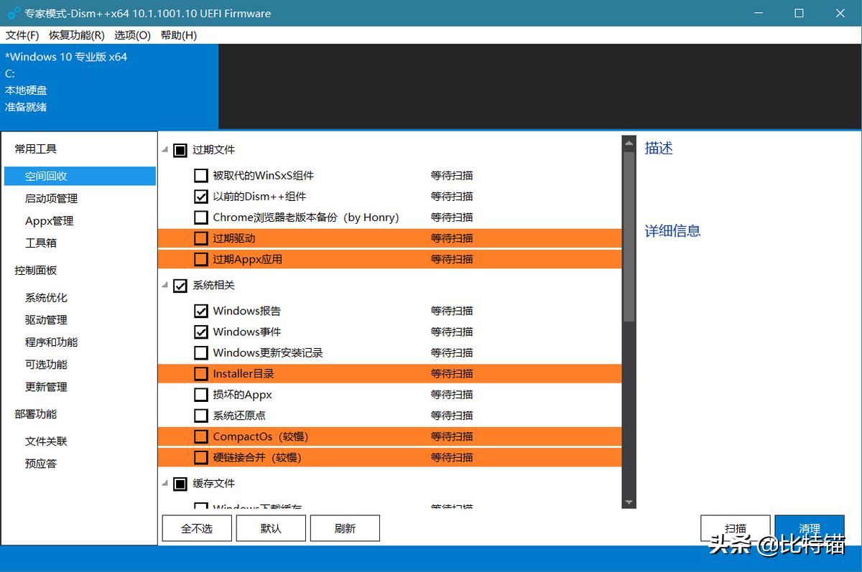Viewport: 862px width, 572px height.
Task: Check the Installer目录 option
Action: click(200, 373)
